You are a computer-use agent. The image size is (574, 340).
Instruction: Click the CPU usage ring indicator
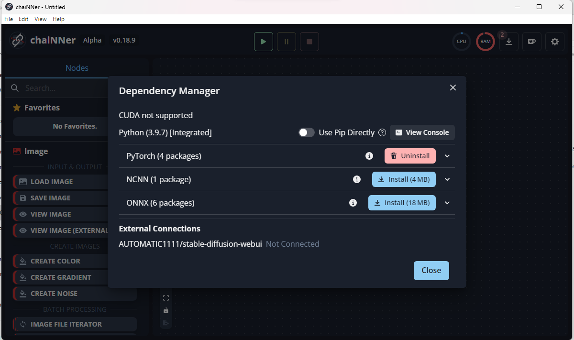coord(461,42)
